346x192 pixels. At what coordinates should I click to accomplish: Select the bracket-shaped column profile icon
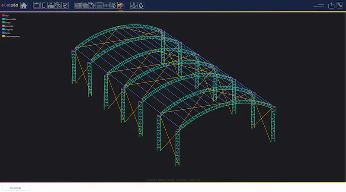pyautogui.click(x=44, y=6)
